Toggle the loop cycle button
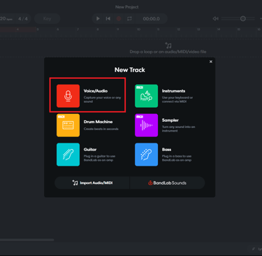The image size is (262, 256). 129,19
